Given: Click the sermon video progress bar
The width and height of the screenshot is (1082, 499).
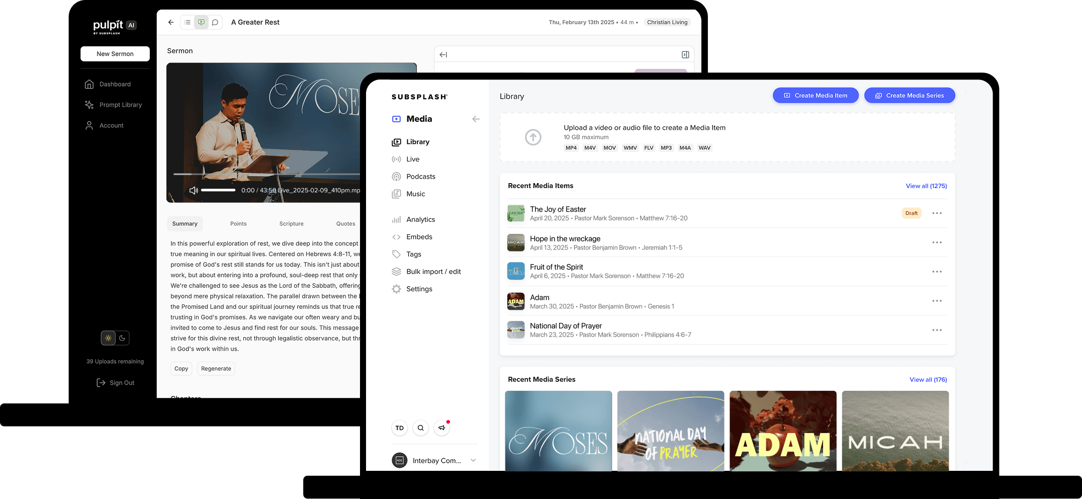Looking at the screenshot, I should click(x=266, y=174).
